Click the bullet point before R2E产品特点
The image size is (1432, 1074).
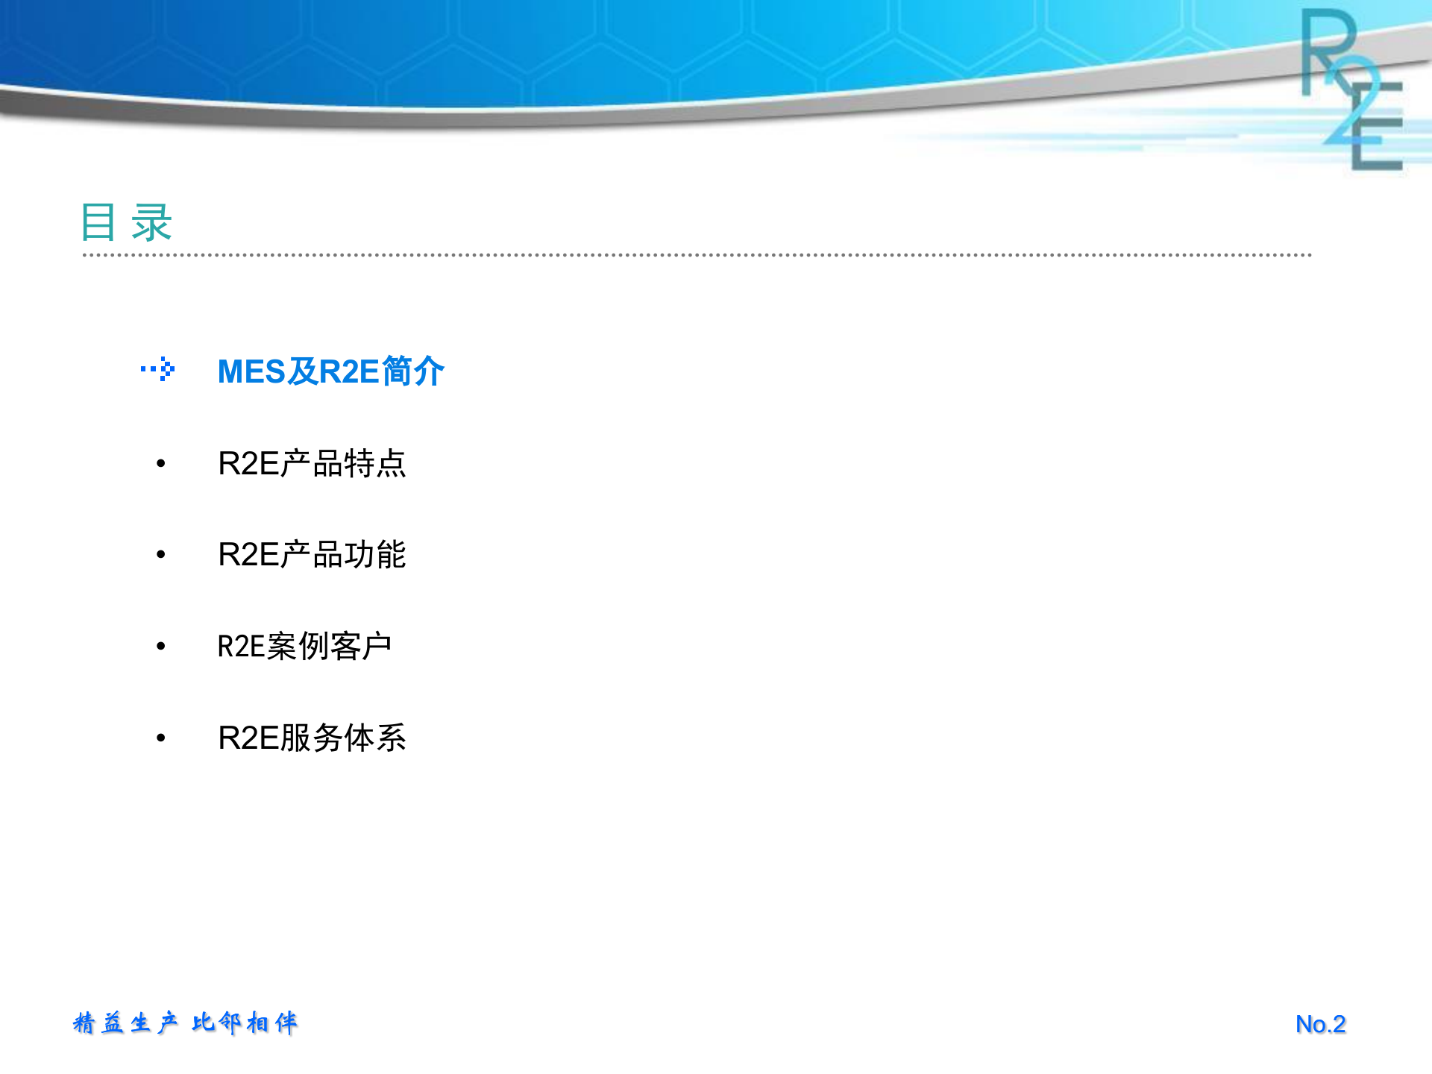coord(160,464)
